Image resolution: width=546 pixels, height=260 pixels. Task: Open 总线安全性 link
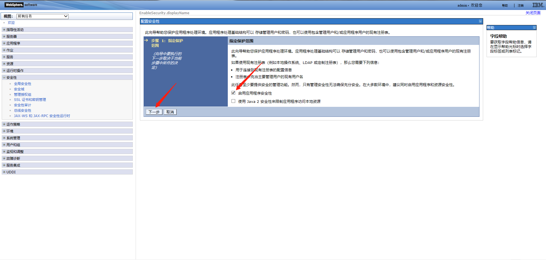pos(22,111)
